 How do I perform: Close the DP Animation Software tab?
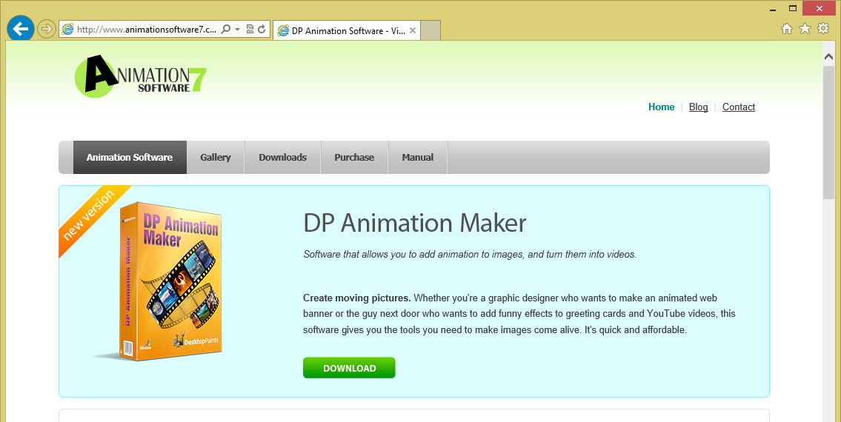[413, 30]
